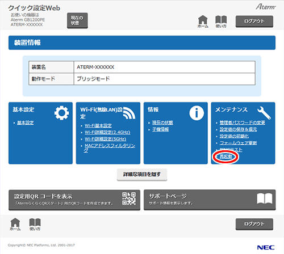Screen dimensions: 284x254
Task: Click the 再起動 link
Action: (226, 156)
